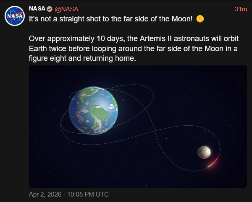This screenshot has height=202, width=252.
Task: Open the @NASA handle link
Action: [66, 9]
